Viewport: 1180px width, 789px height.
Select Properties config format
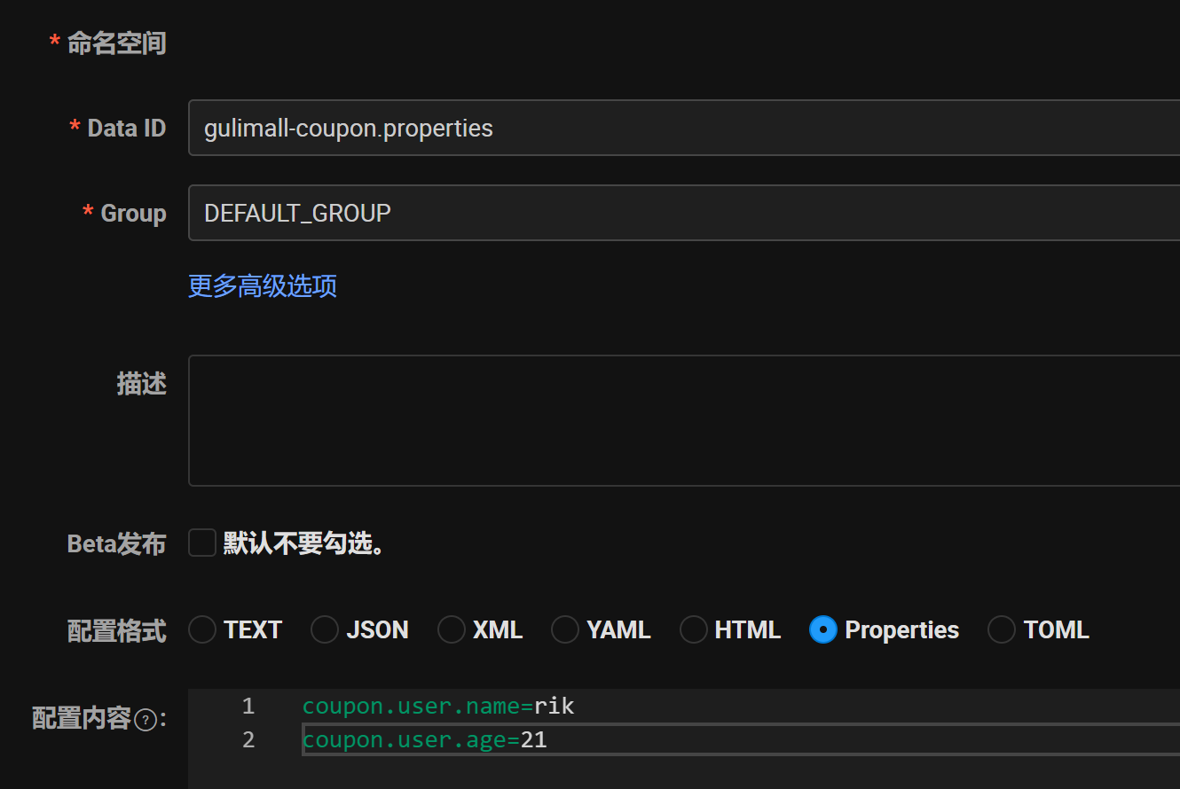point(823,629)
